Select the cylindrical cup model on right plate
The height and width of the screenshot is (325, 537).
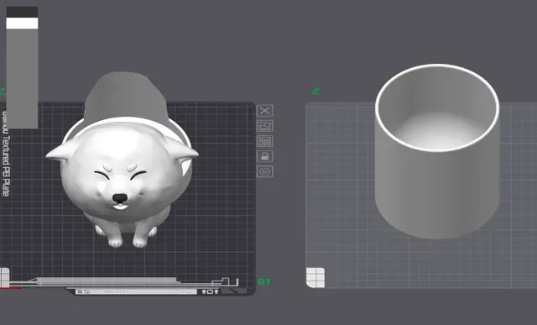[x=437, y=151]
